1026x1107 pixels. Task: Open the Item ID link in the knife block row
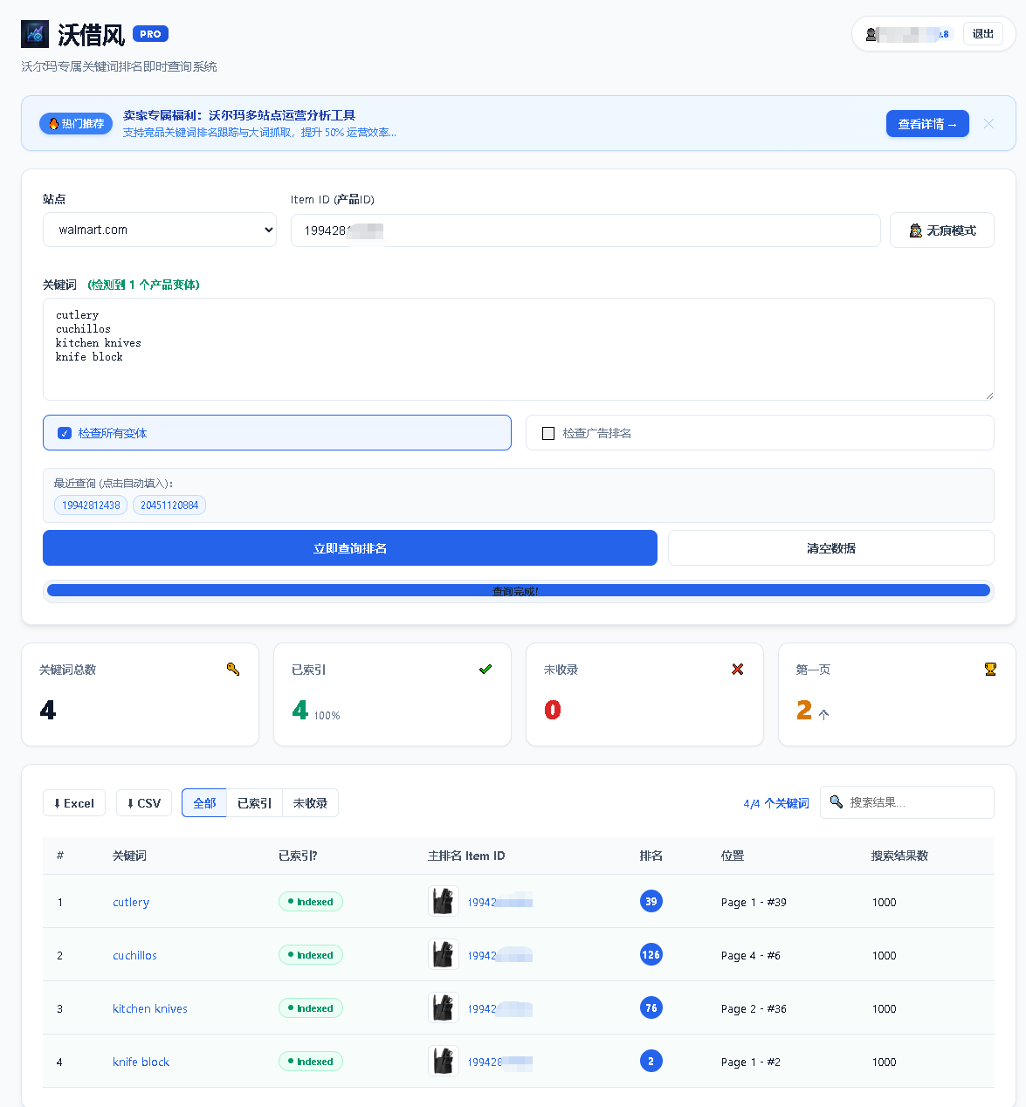[x=500, y=1062]
